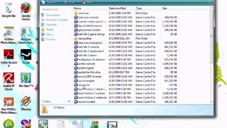Select the portal the first slice file
Screen dimensions: 227x128
(89, 72)
